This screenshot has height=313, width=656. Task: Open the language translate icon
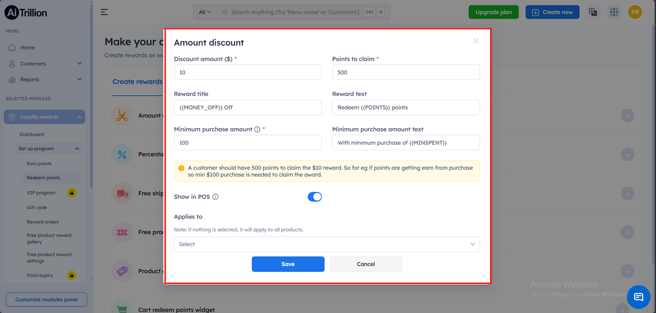coord(593,12)
